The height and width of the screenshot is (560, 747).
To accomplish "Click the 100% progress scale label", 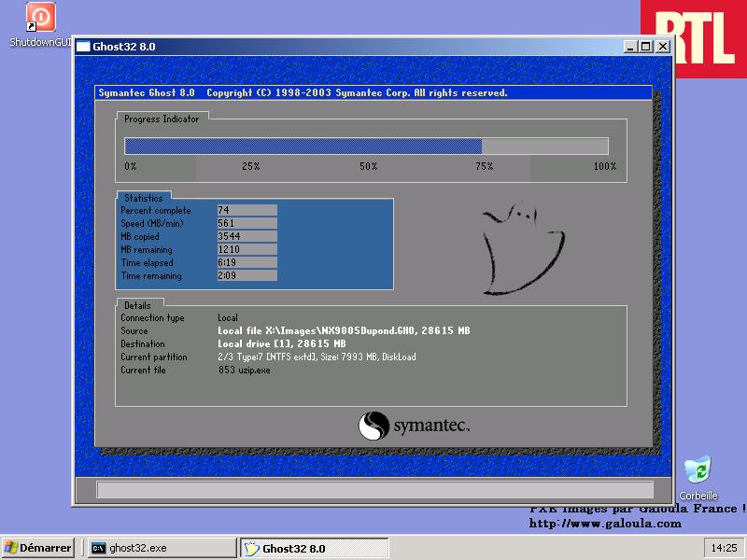I will pos(604,166).
